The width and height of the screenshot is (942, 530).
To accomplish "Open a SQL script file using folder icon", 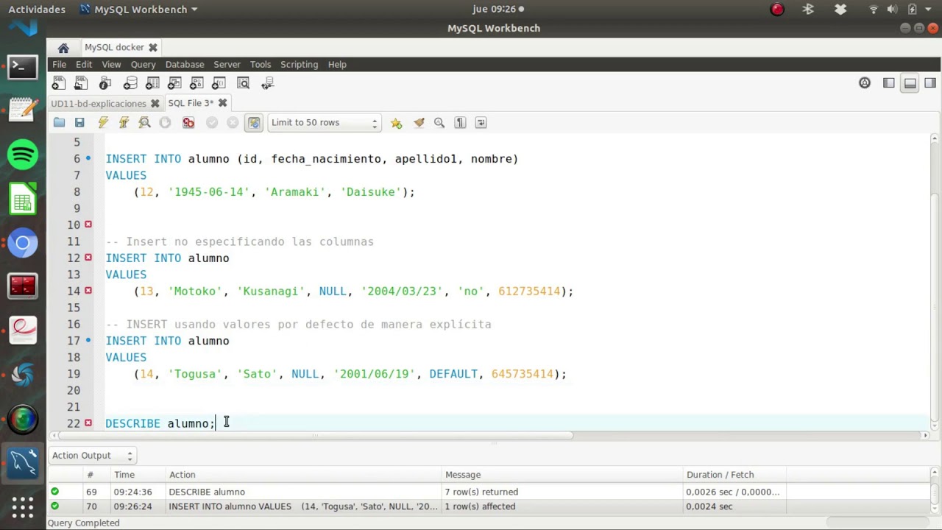I will (x=59, y=123).
